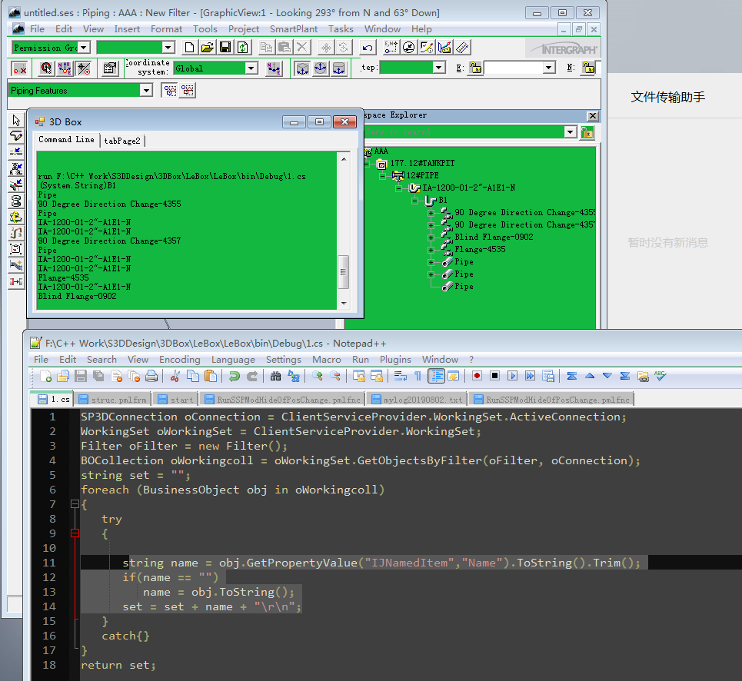Click scrollbar thumb in 3D Box output

pos(343,272)
